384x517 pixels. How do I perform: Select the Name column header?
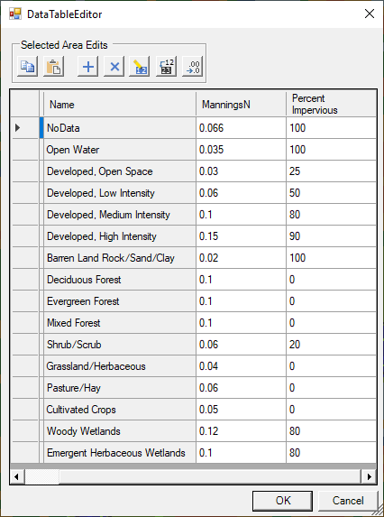(120, 104)
